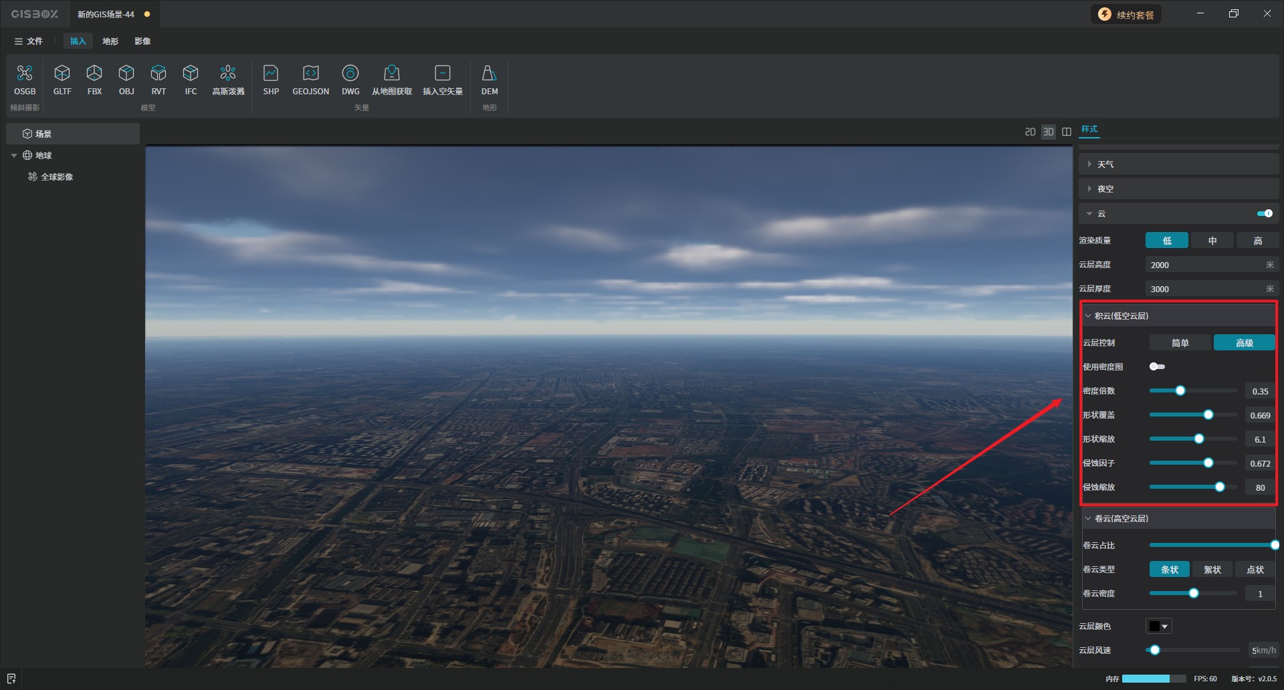Expand the 天气 section
Screen dimensions: 1284x690
pyautogui.click(x=1105, y=164)
